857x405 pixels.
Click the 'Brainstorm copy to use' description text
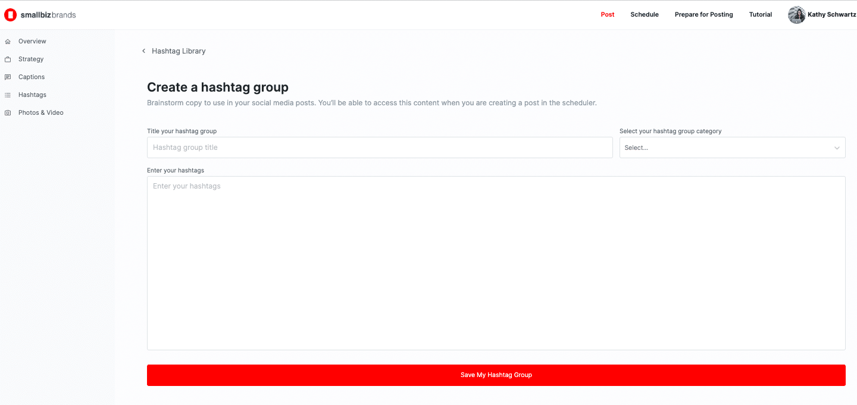click(372, 103)
